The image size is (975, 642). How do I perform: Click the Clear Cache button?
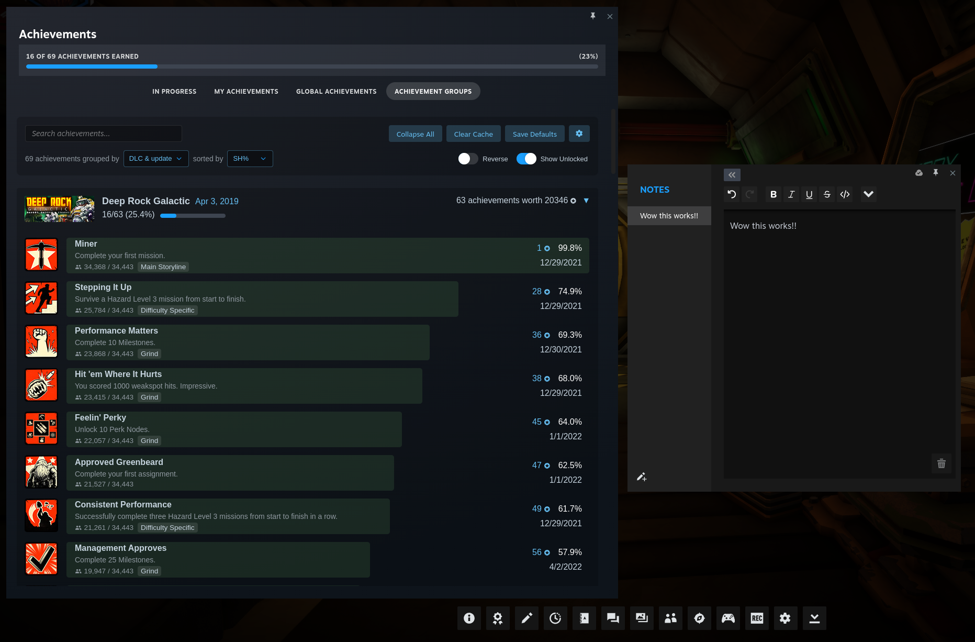[473, 134]
